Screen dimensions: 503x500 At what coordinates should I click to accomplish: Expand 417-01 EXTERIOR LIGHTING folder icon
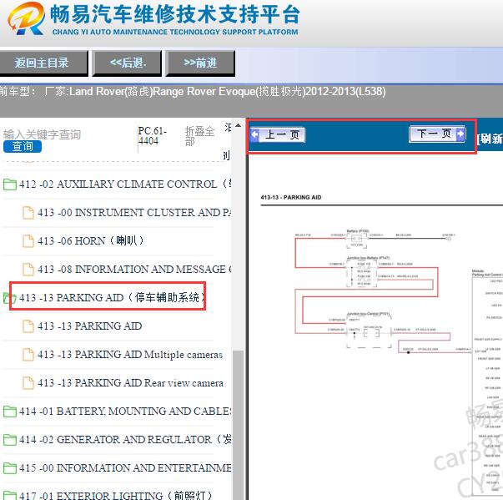(x=10, y=496)
